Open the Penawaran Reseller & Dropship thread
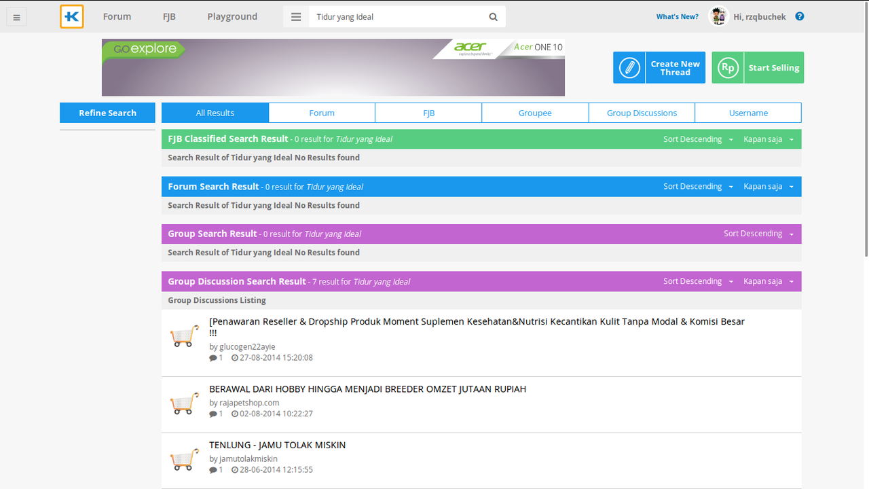The height and width of the screenshot is (489, 869). 477,327
